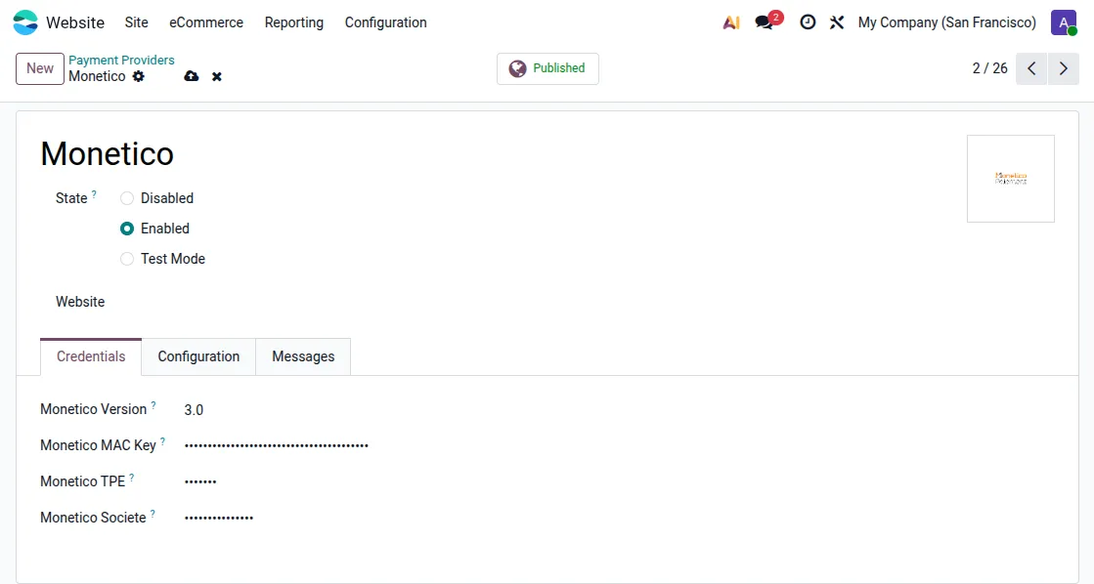Open the conversations messages icon
This screenshot has height=584, width=1094.
[x=765, y=22]
